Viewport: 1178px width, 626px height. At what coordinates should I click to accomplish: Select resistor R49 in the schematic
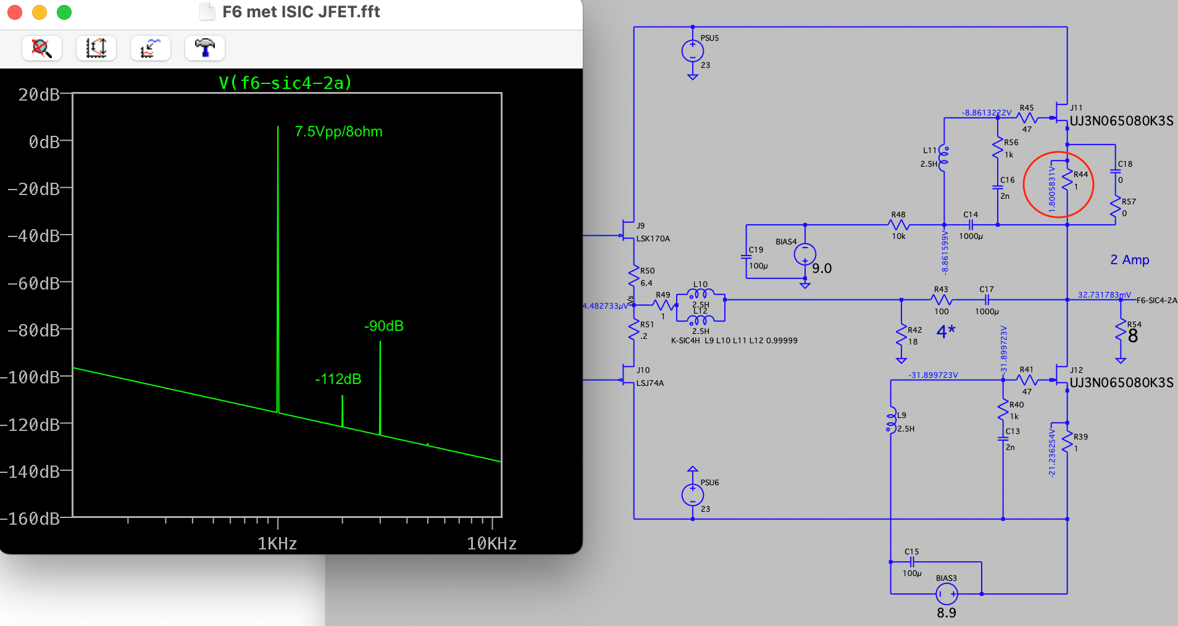tap(663, 305)
